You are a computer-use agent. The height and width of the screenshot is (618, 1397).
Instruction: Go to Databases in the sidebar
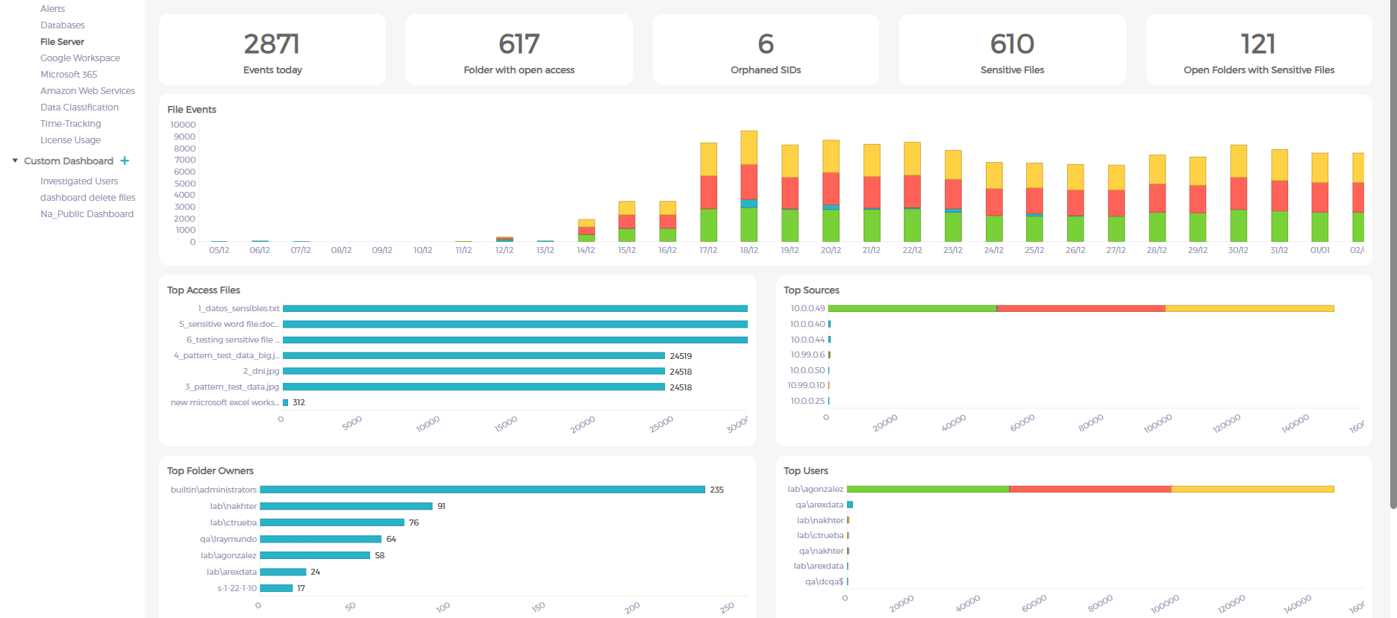click(x=62, y=25)
